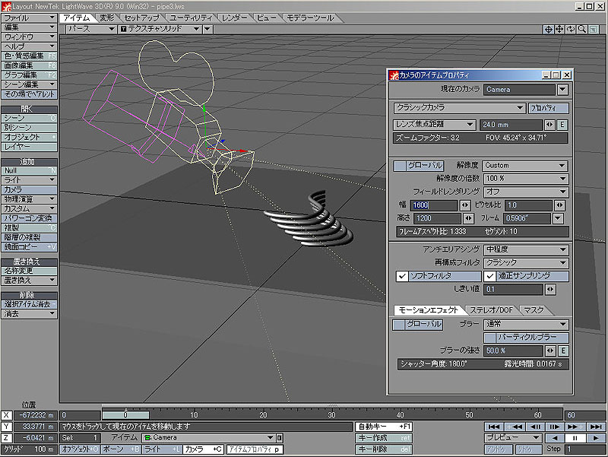Expand the アンチエイリアシング dropdown

526,249
